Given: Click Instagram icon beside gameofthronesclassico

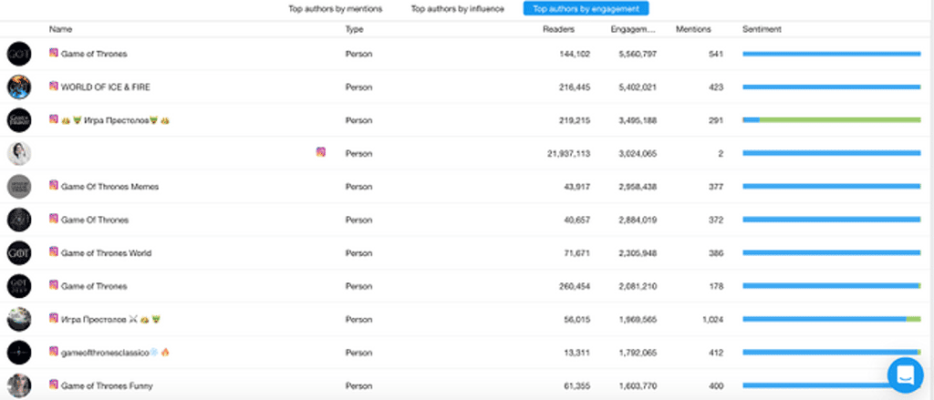Looking at the screenshot, I should 54,351.
